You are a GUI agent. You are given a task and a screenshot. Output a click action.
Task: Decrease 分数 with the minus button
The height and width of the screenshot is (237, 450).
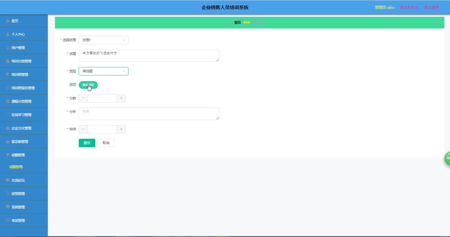tap(83, 98)
